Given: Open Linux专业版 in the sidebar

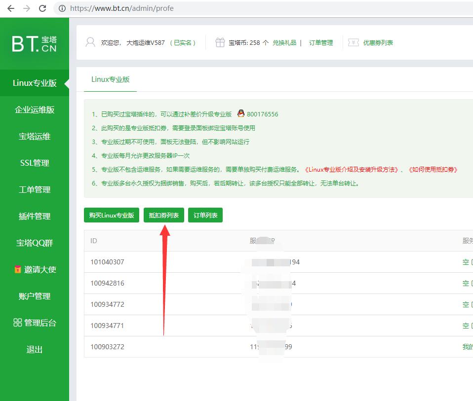Looking at the screenshot, I should click(x=35, y=83).
